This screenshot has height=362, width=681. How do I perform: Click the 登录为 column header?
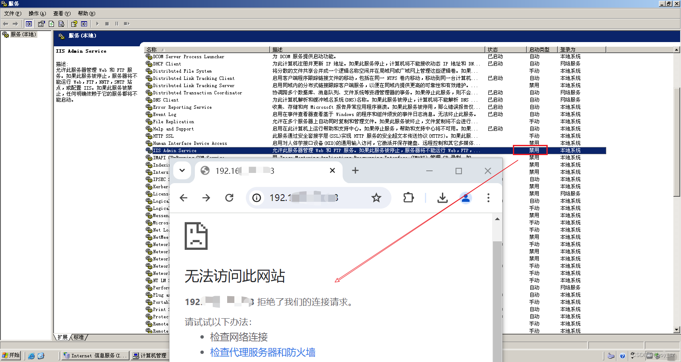[x=581, y=50]
